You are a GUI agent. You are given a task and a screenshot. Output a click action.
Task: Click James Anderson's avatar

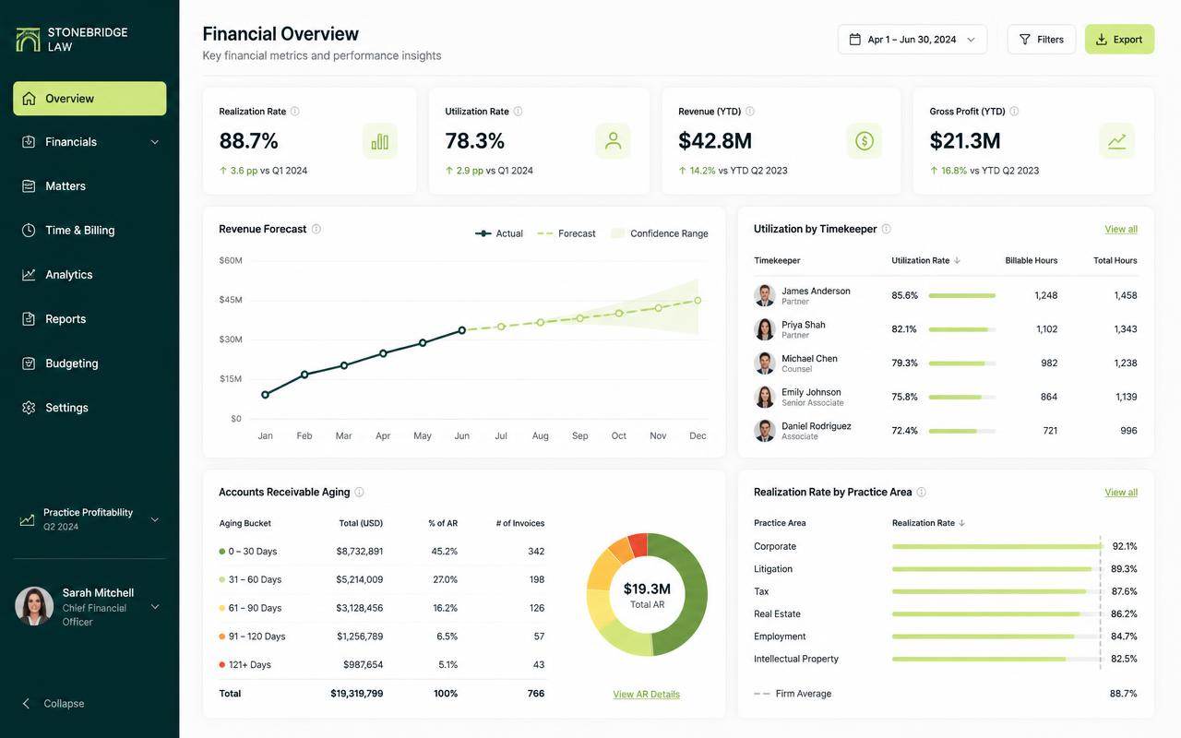click(x=765, y=296)
